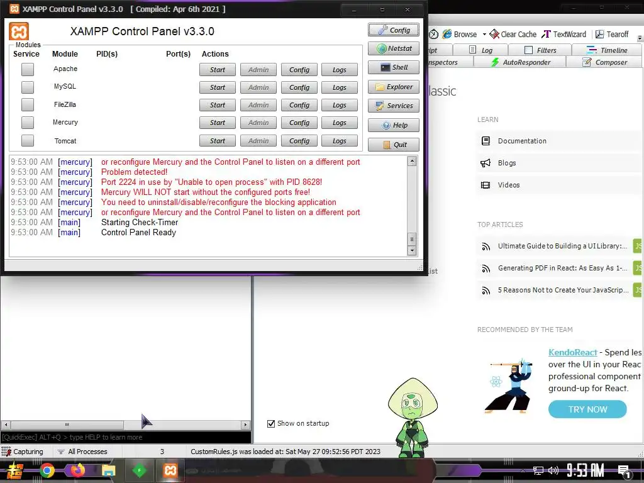Click the XAMPP taskbar icon
The image size is (644, 483).
pos(170,470)
